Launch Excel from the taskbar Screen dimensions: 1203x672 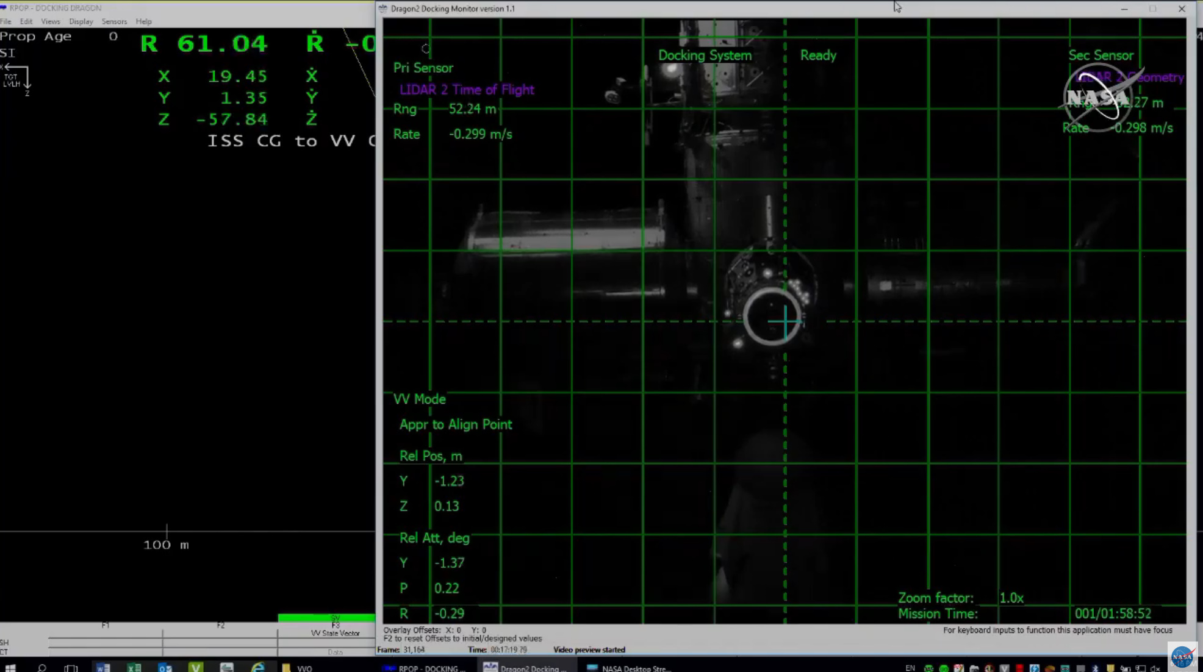[134, 668]
